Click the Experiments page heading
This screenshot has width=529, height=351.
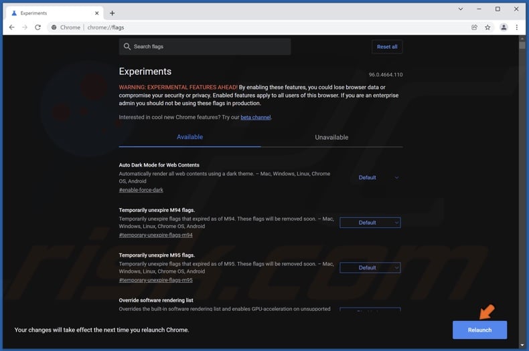(145, 72)
